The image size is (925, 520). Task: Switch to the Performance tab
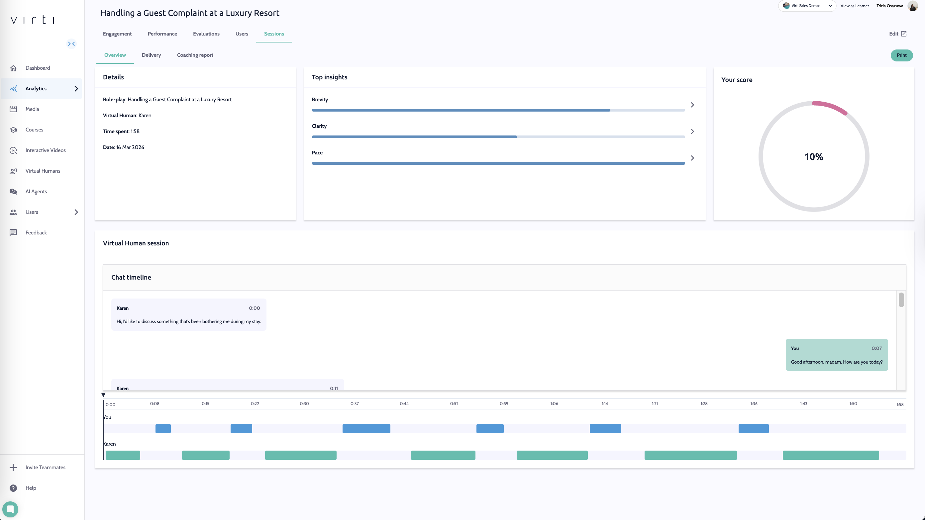tap(162, 34)
